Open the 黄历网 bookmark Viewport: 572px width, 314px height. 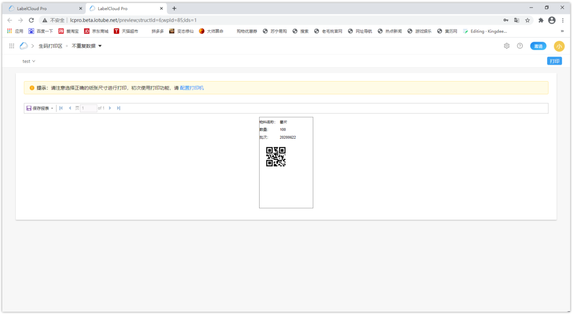[x=447, y=31]
